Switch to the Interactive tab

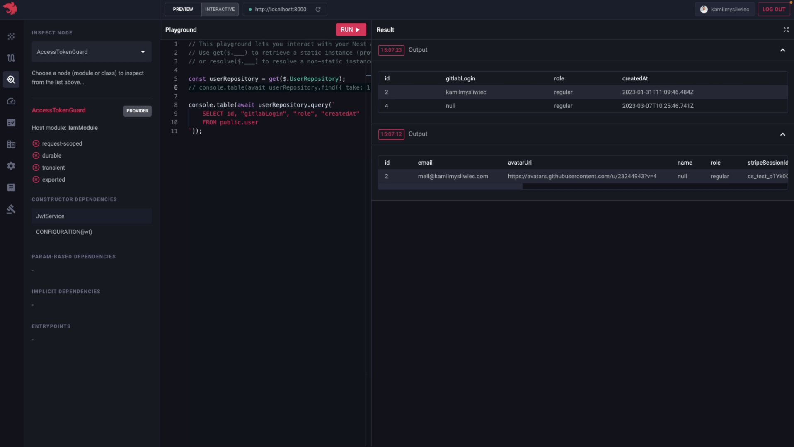click(220, 9)
